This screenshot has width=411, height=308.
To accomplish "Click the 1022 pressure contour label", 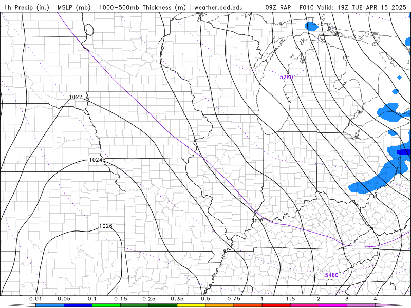I will pos(76,97).
